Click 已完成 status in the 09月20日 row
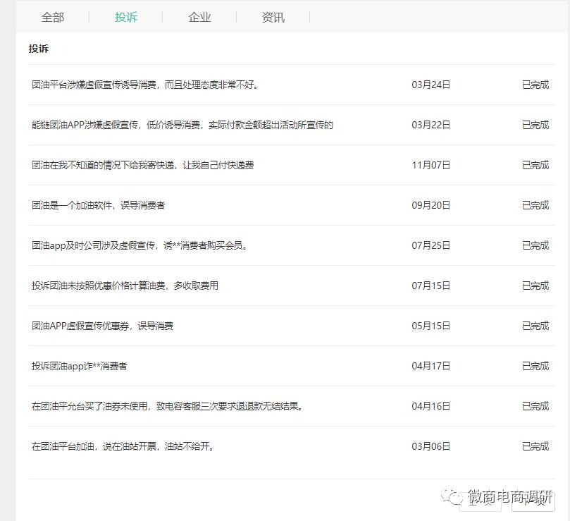The height and width of the screenshot is (521, 570). point(535,206)
